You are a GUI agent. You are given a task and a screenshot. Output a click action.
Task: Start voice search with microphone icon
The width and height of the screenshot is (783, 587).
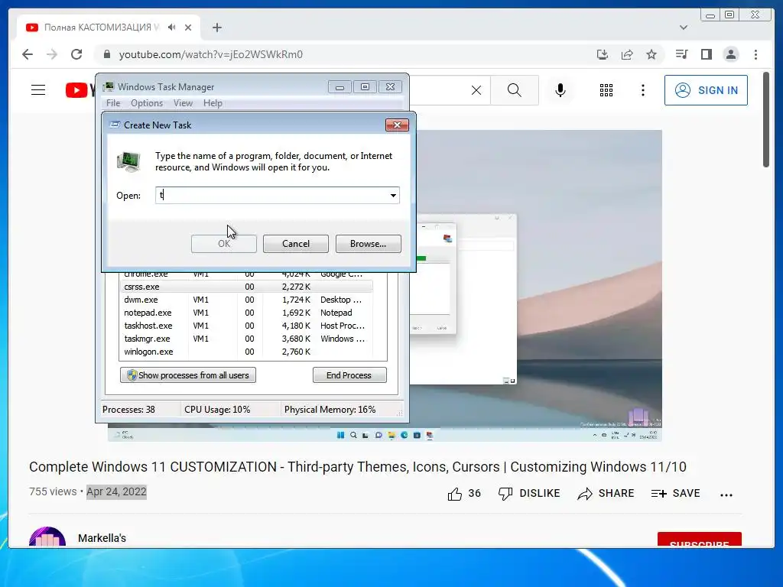pos(560,90)
